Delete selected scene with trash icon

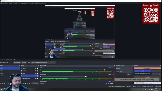pos(3,83)
